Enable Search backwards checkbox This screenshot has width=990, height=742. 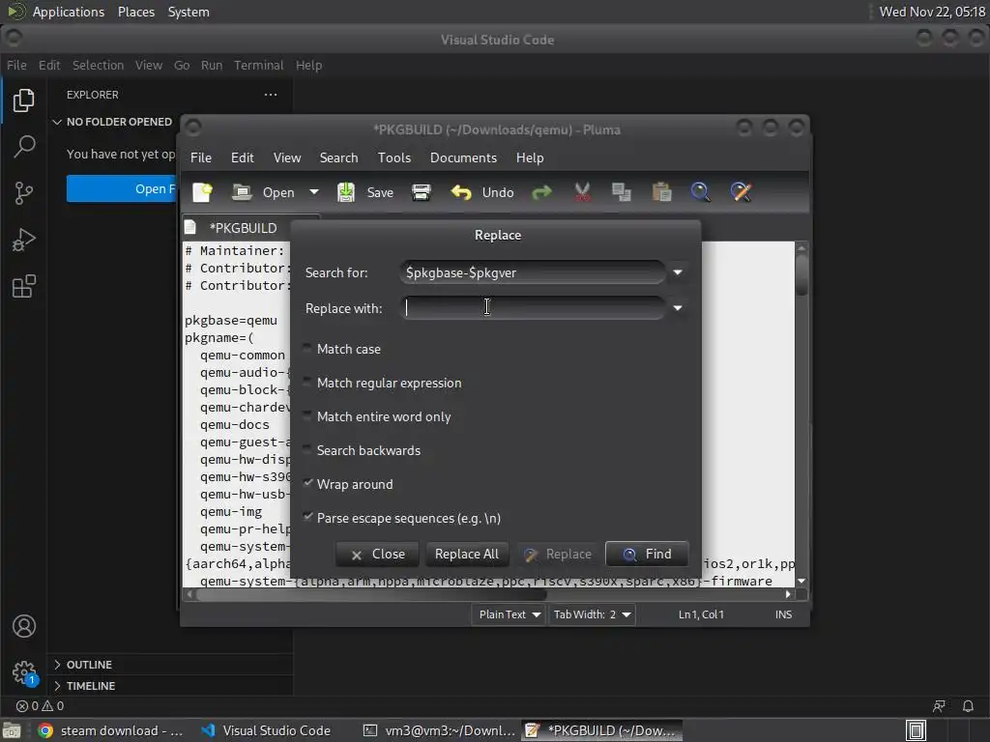coord(307,450)
